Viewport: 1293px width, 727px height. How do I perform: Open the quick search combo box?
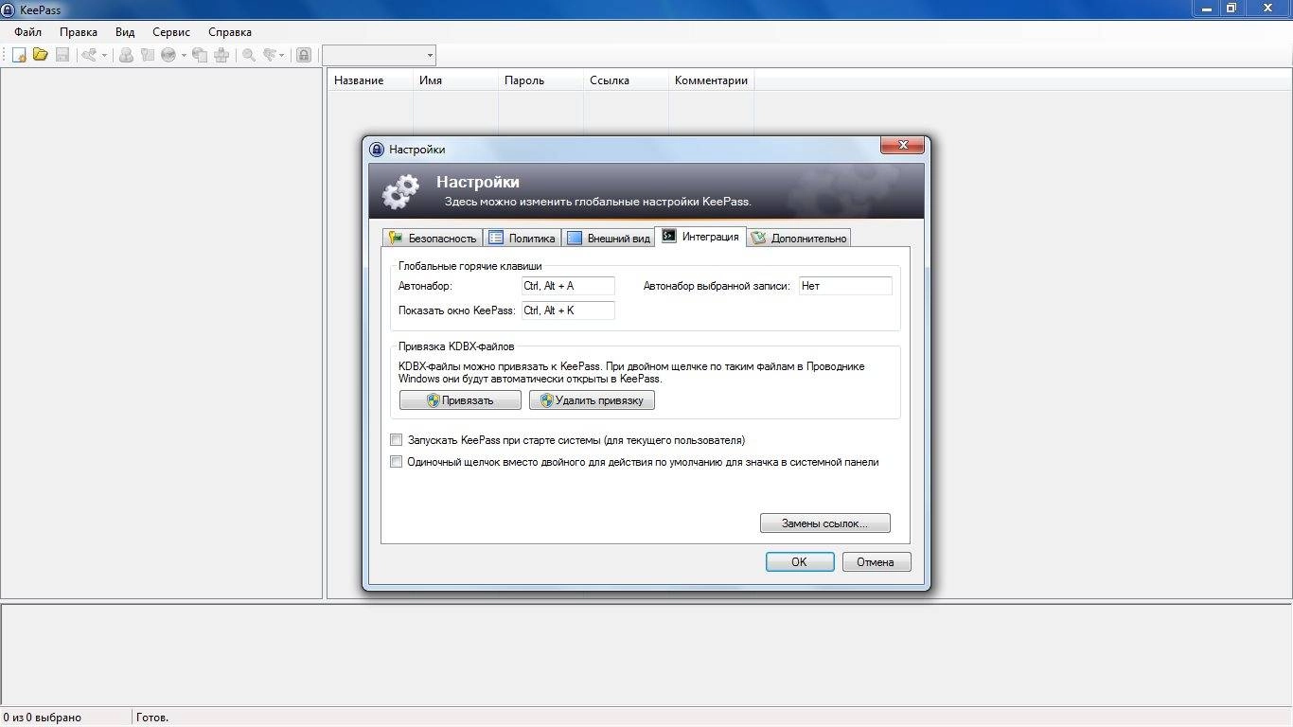379,55
